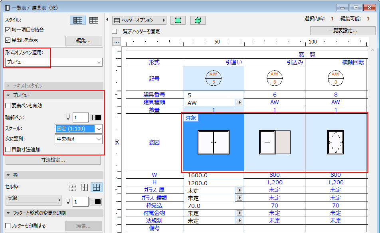Click the fit-to-cell green square icon
The width and height of the screenshot is (380, 233).
[178, 20]
